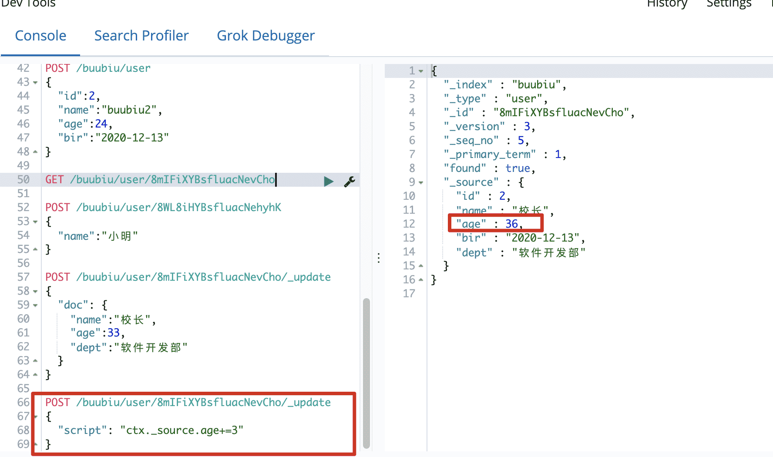
Task: Fold the request body at line 58
Action: click(x=35, y=292)
